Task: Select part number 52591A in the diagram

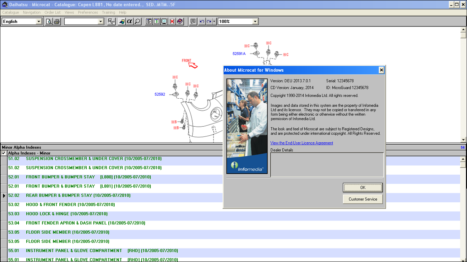Action: coord(239,53)
